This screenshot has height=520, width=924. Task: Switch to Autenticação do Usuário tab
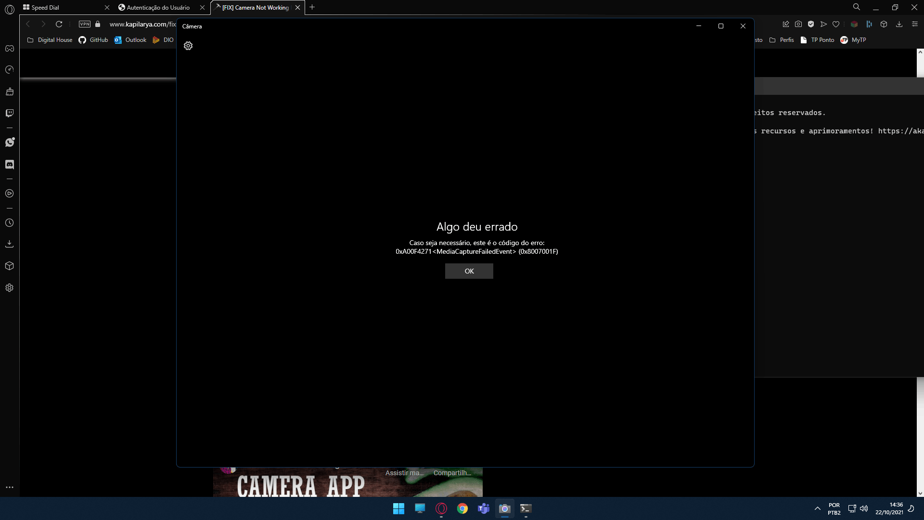[158, 7]
